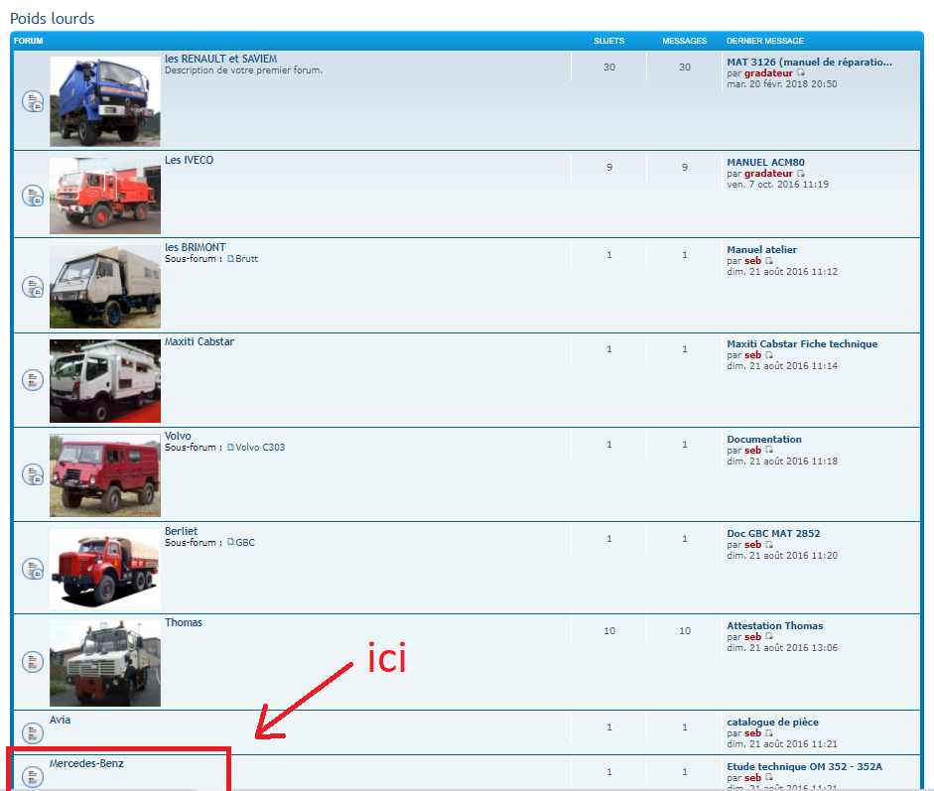View latest post icon next to seb in Thomas row
The width and height of the screenshot is (934, 791).
click(768, 637)
